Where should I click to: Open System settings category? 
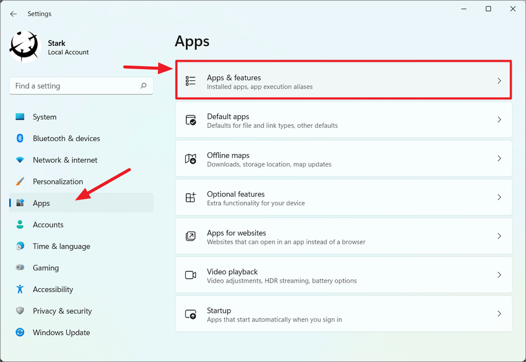click(81, 117)
